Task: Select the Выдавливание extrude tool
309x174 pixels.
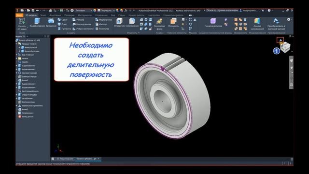Action: [37, 23]
